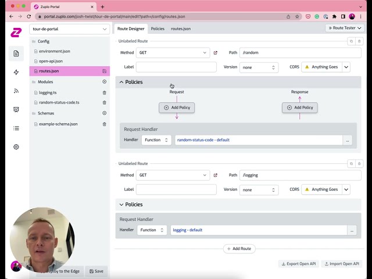Open browser extensions puzzle icon
Image resolution: width=372 pixels, height=279 pixels.
[x=334, y=16]
